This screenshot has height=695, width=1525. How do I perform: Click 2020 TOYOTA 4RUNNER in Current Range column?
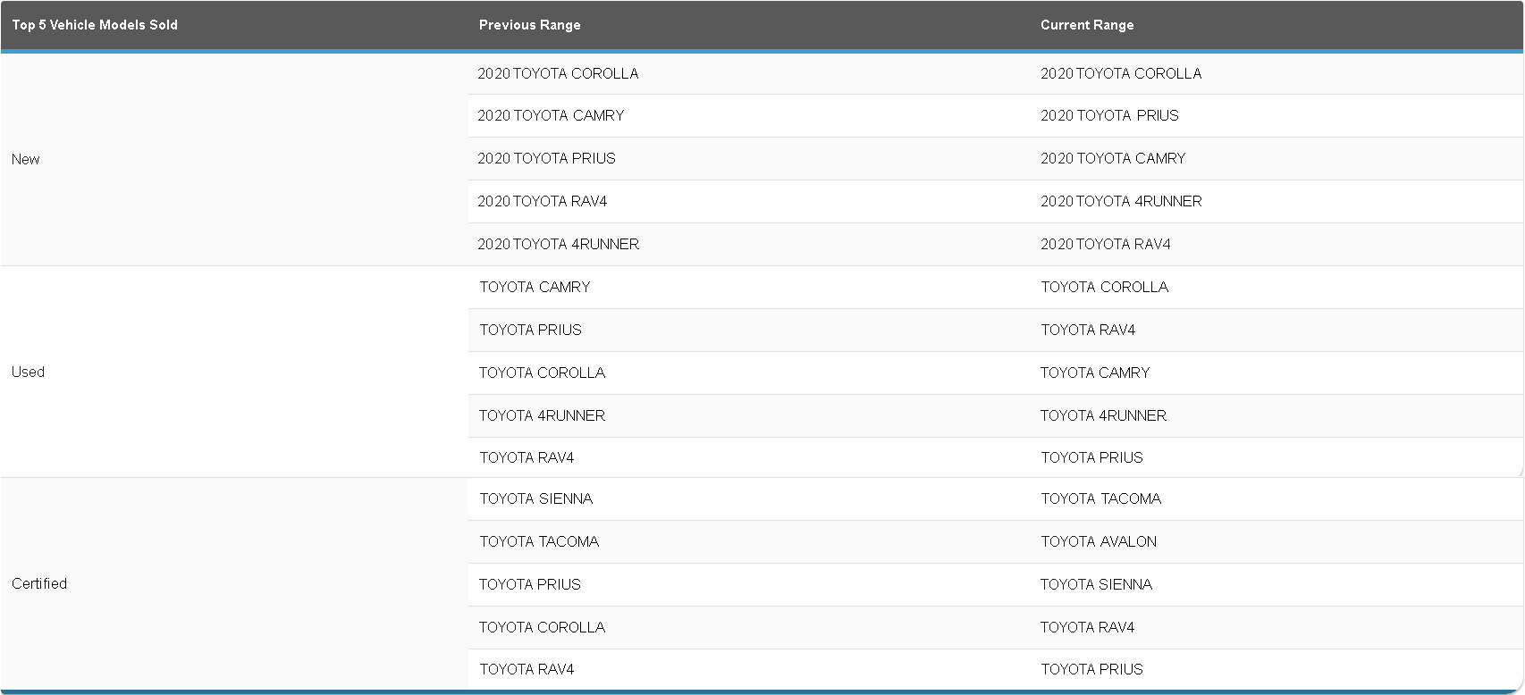click(x=1120, y=201)
